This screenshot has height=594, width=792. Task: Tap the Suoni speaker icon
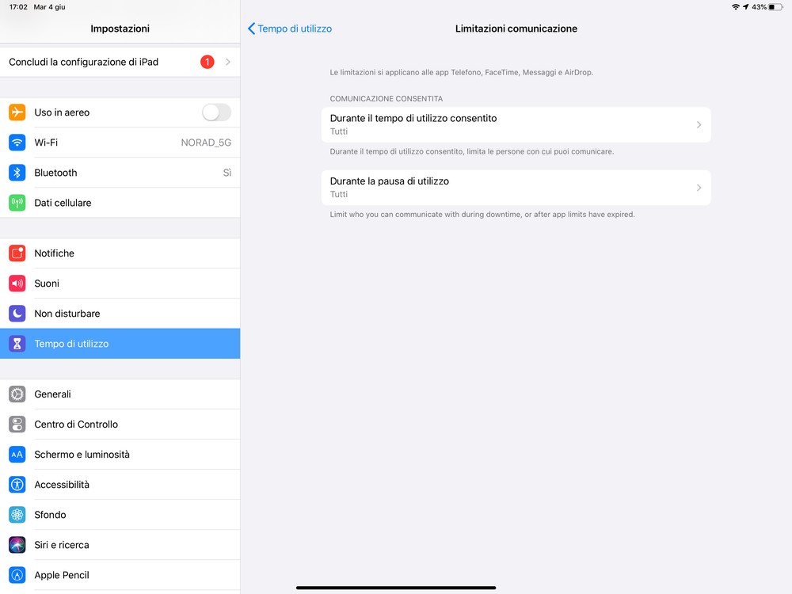point(17,284)
